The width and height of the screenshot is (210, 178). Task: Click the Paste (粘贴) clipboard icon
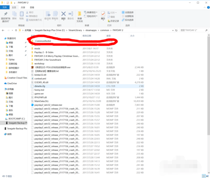pos(22,16)
